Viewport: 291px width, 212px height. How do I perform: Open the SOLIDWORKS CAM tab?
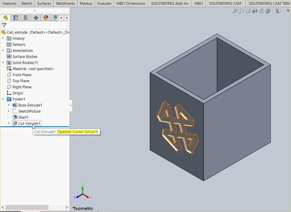click(225, 3)
